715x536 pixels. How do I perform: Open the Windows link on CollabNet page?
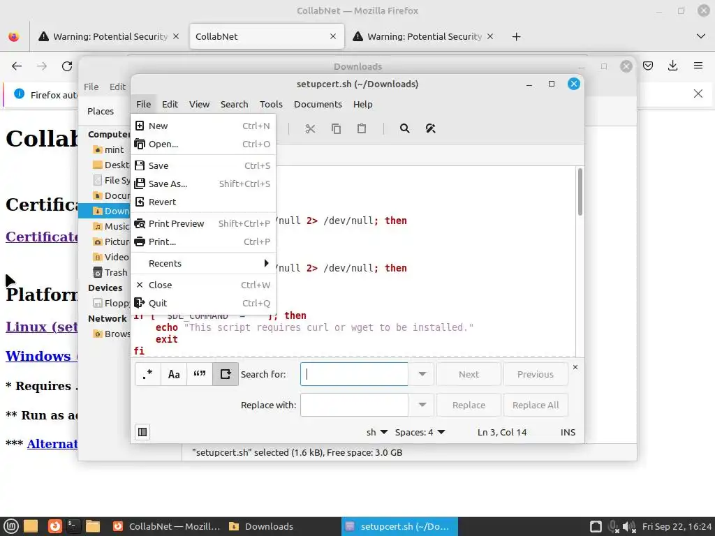(x=41, y=356)
